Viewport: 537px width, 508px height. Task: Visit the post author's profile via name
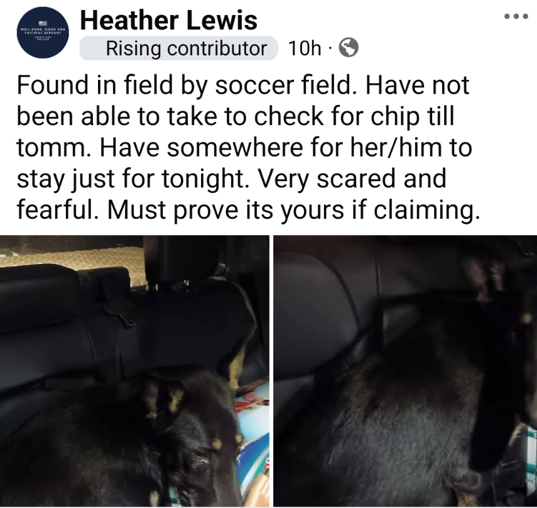(x=168, y=20)
